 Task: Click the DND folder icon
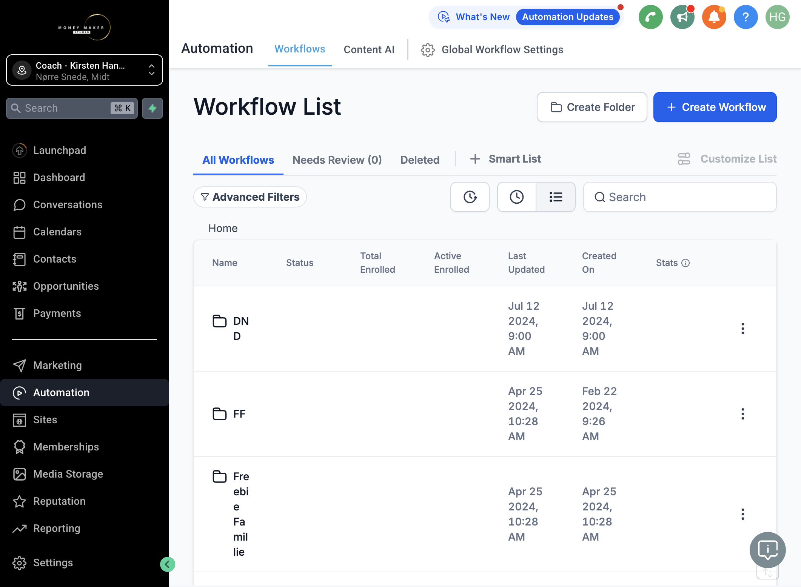[219, 321]
